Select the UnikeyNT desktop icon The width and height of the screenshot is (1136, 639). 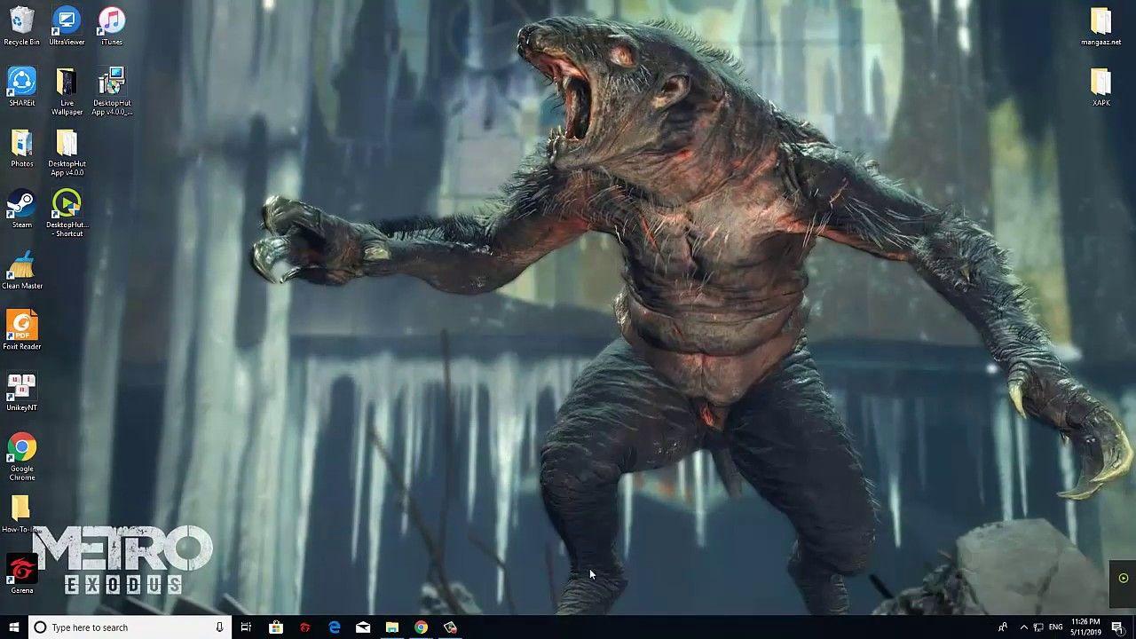(x=22, y=389)
